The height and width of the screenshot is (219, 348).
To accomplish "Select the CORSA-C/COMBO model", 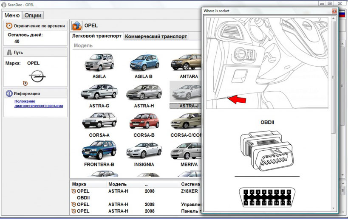I will 186,125.
